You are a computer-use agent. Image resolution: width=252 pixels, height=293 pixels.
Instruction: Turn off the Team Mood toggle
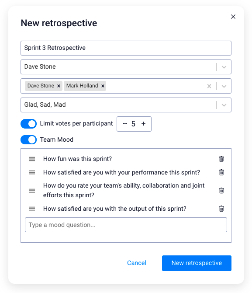(x=28, y=140)
